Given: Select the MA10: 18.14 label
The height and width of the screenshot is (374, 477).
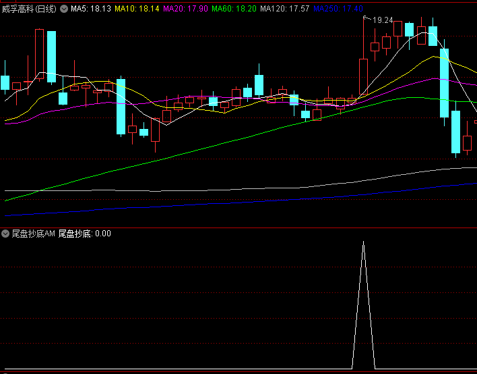Looking at the screenshot, I should click(137, 9).
